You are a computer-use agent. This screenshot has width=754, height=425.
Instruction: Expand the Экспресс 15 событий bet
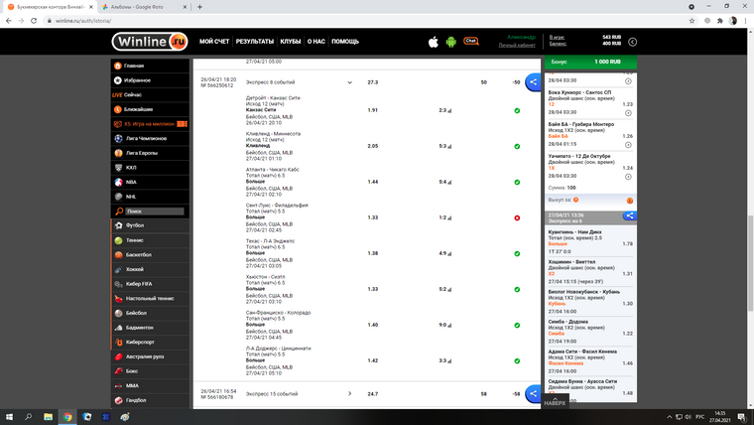pyautogui.click(x=349, y=393)
